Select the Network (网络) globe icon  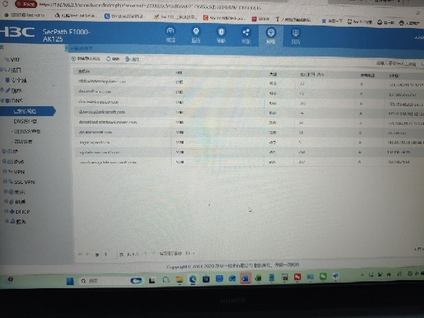pyautogui.click(x=270, y=34)
